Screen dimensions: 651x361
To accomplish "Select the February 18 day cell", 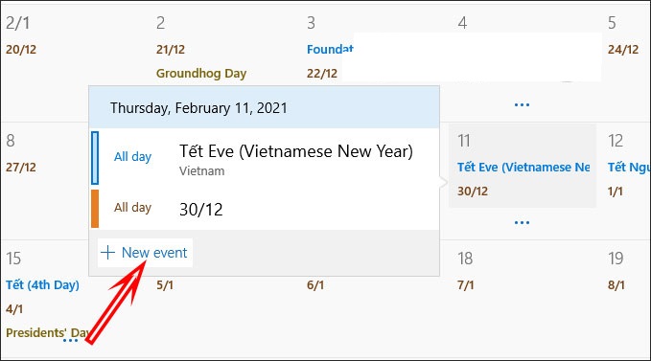I will [523, 299].
